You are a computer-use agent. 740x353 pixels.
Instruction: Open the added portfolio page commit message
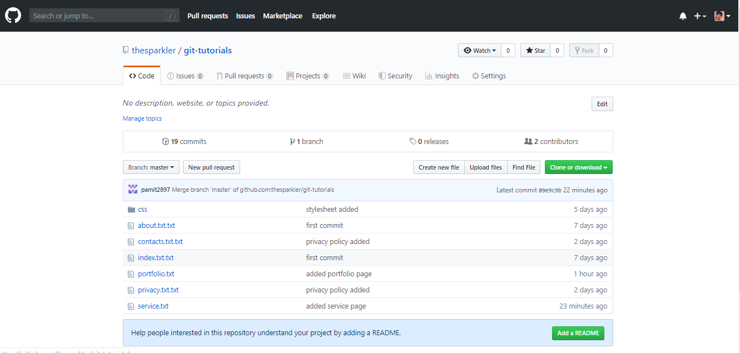[339, 274]
